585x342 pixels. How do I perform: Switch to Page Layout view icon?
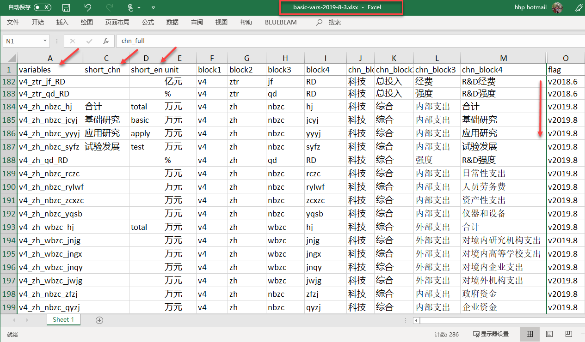pos(549,334)
